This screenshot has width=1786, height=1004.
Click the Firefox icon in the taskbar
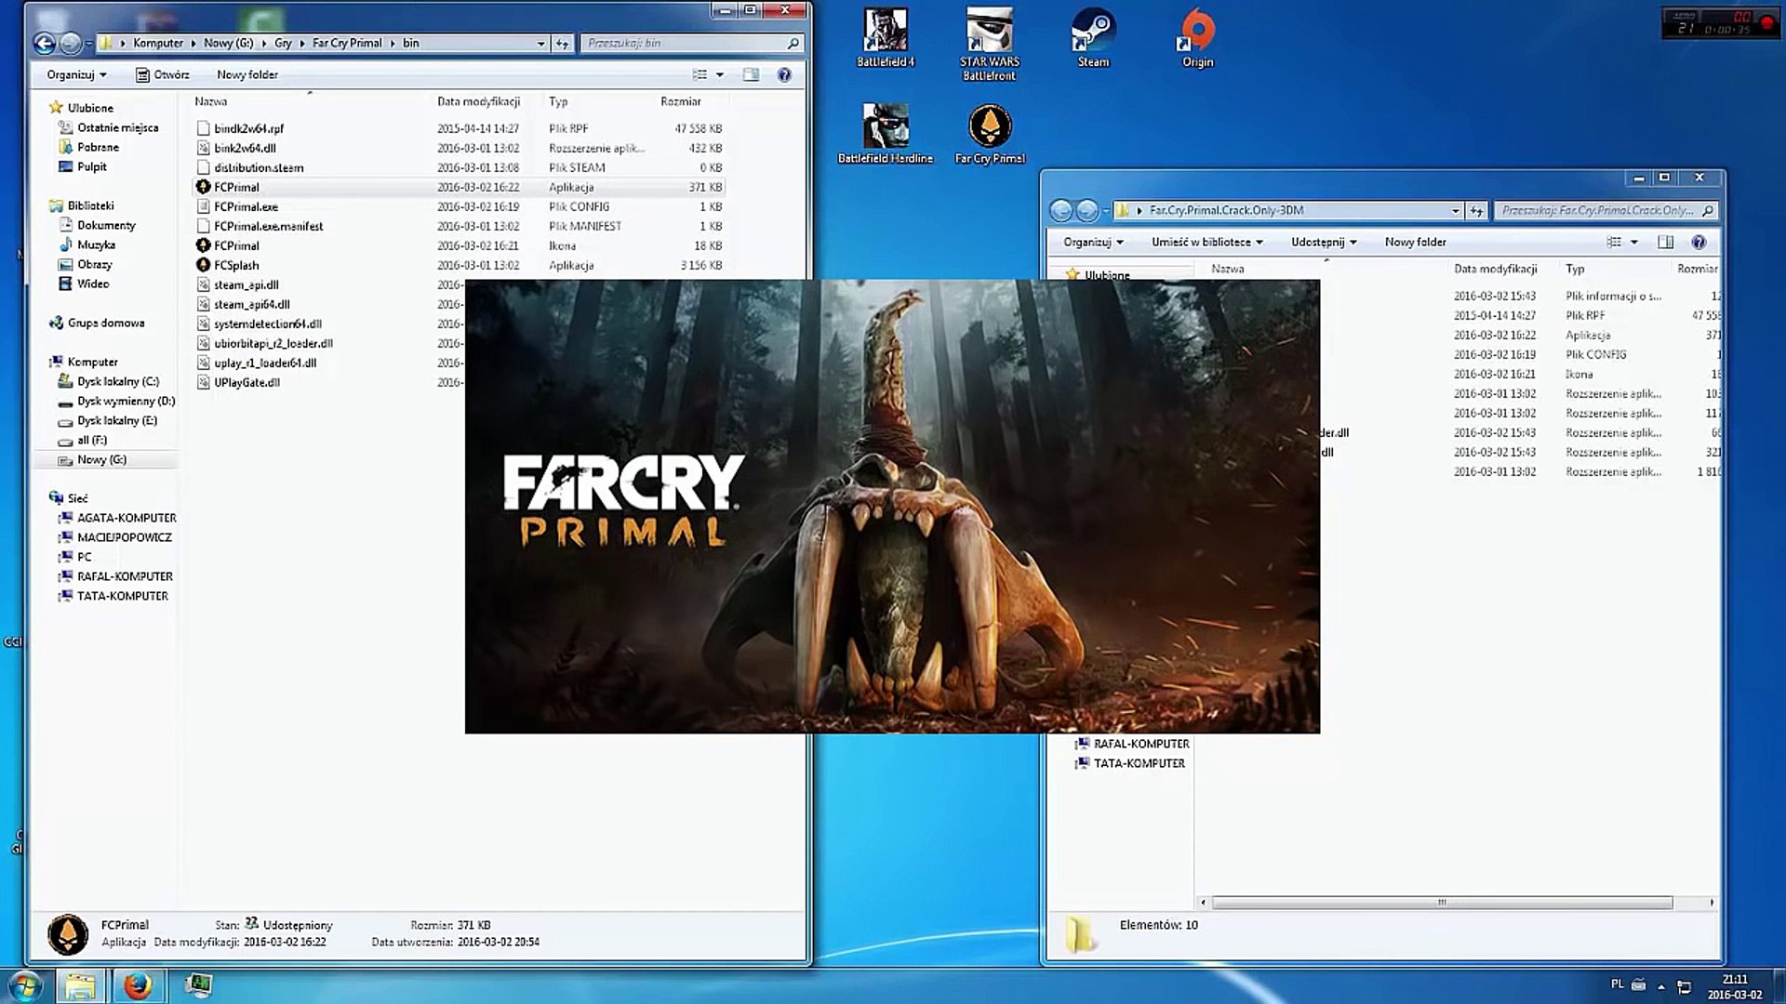(138, 985)
